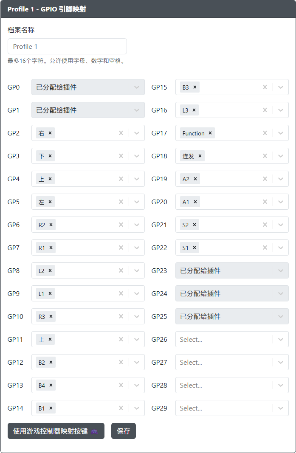Screen dimensions: 296x453
Task: Click the 使用游戏控制器映射按键 button
Action: coord(56,431)
